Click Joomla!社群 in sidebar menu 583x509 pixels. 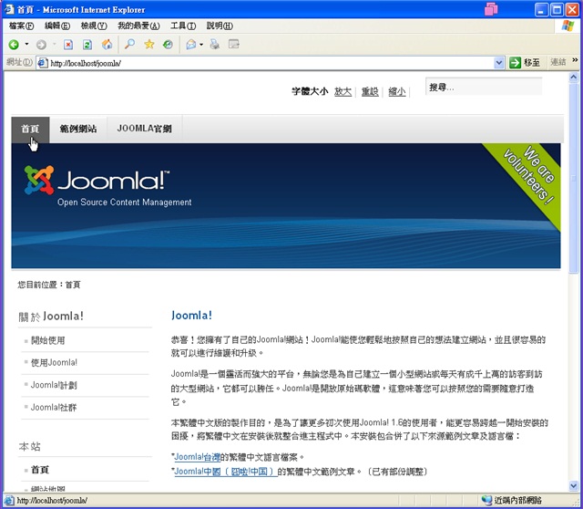tap(54, 408)
